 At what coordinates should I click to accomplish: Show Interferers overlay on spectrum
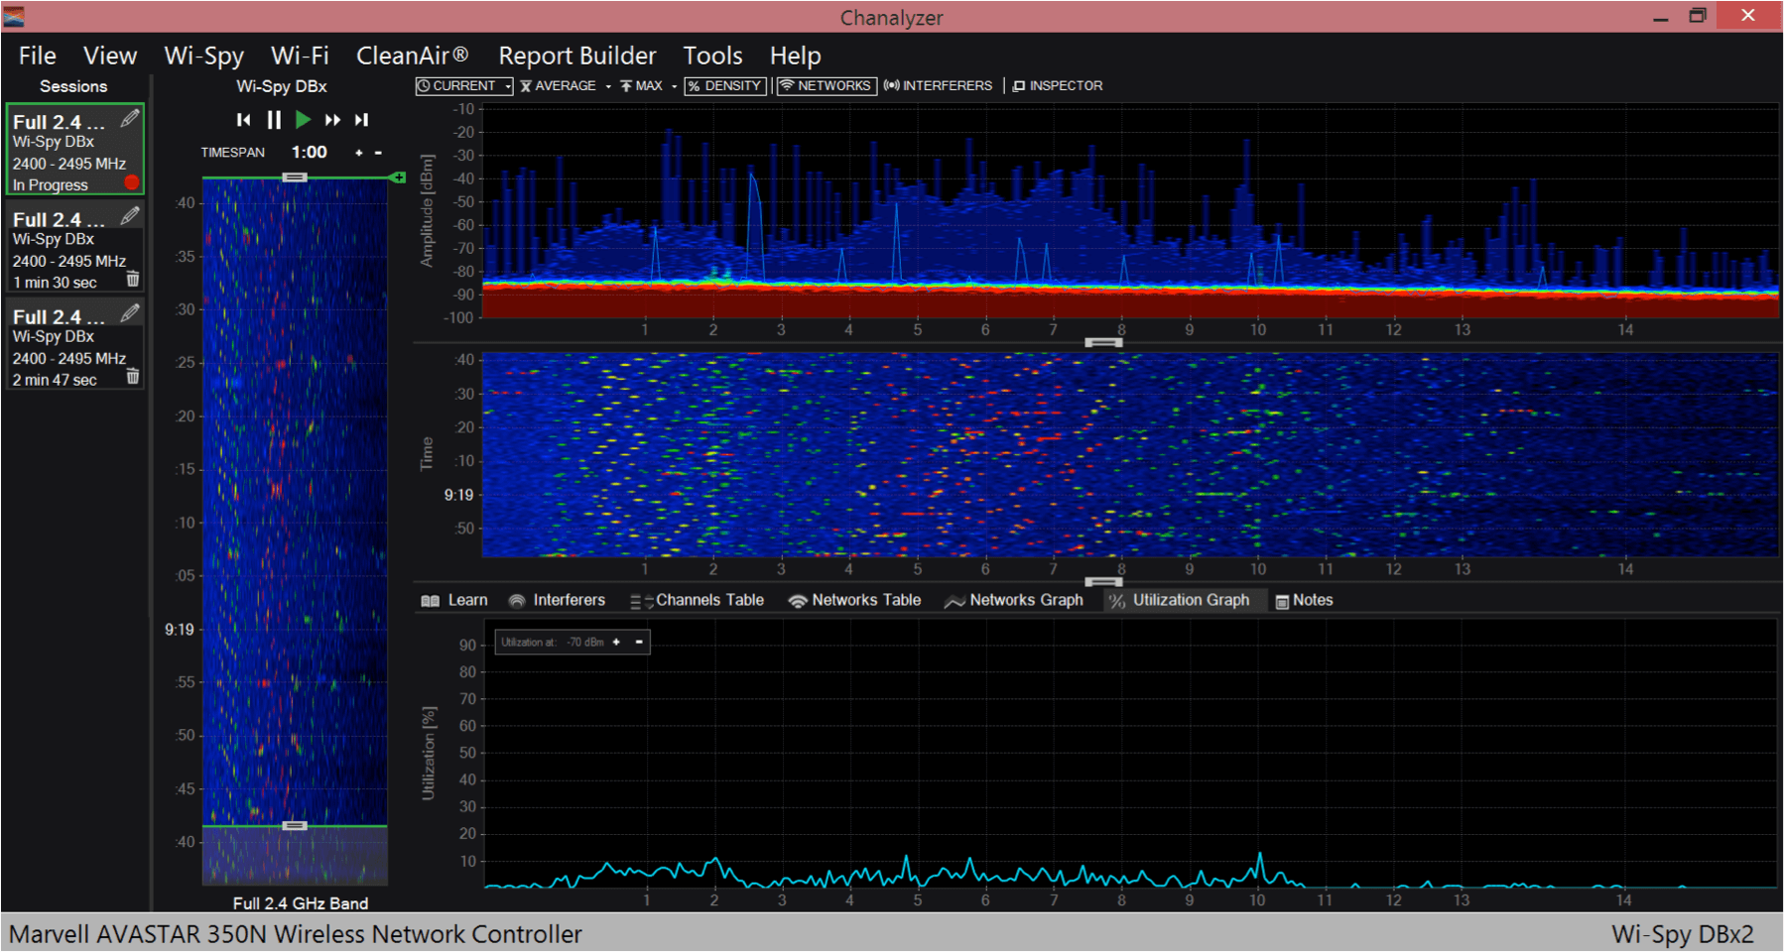(x=938, y=85)
